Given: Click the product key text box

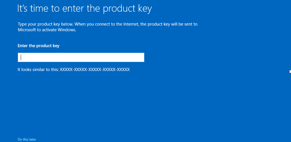Looking at the screenshot, I should (81, 57).
